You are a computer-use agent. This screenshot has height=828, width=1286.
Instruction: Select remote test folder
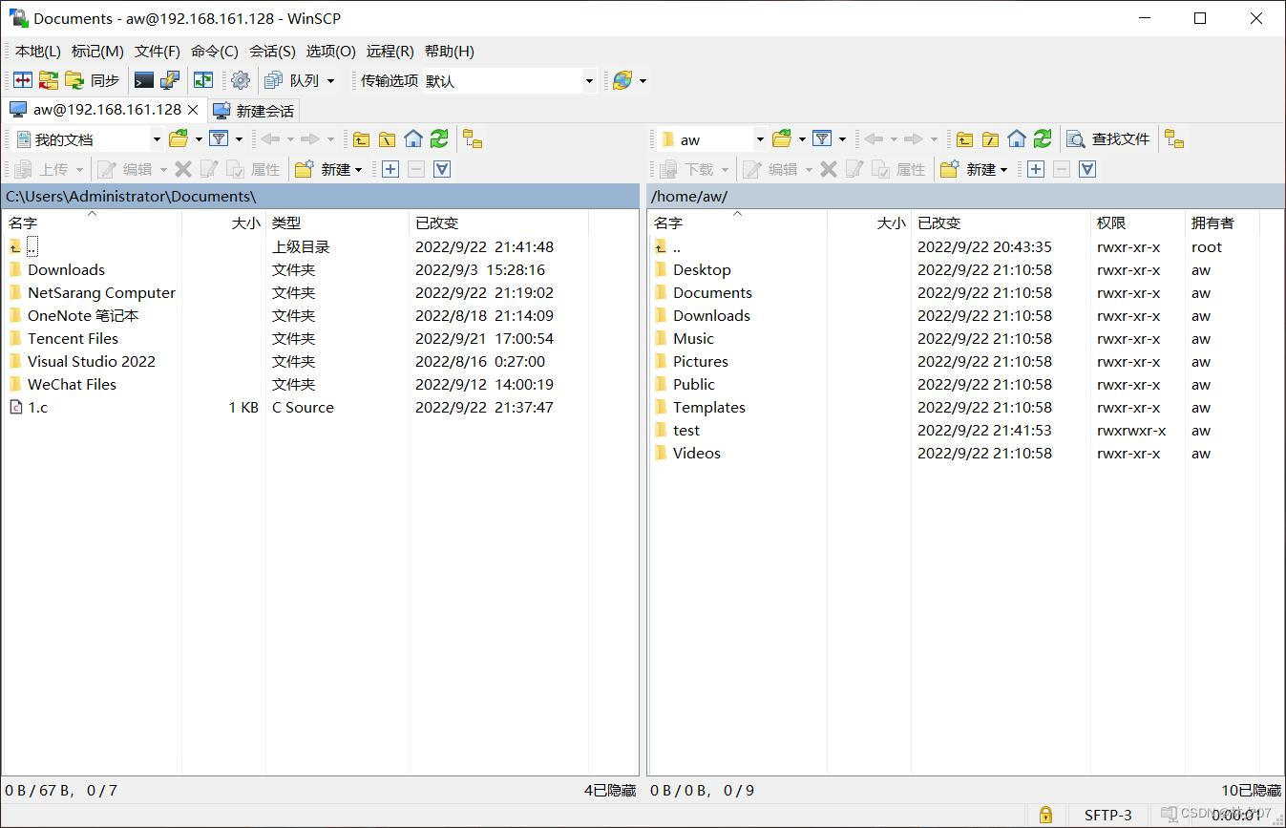[x=685, y=430]
